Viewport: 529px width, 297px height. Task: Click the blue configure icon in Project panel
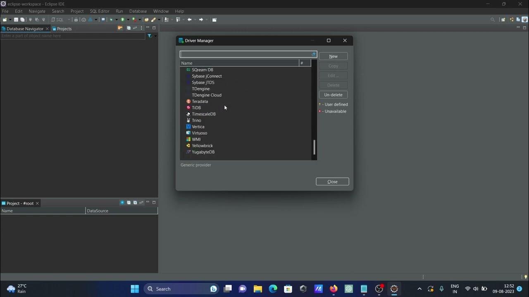122,203
